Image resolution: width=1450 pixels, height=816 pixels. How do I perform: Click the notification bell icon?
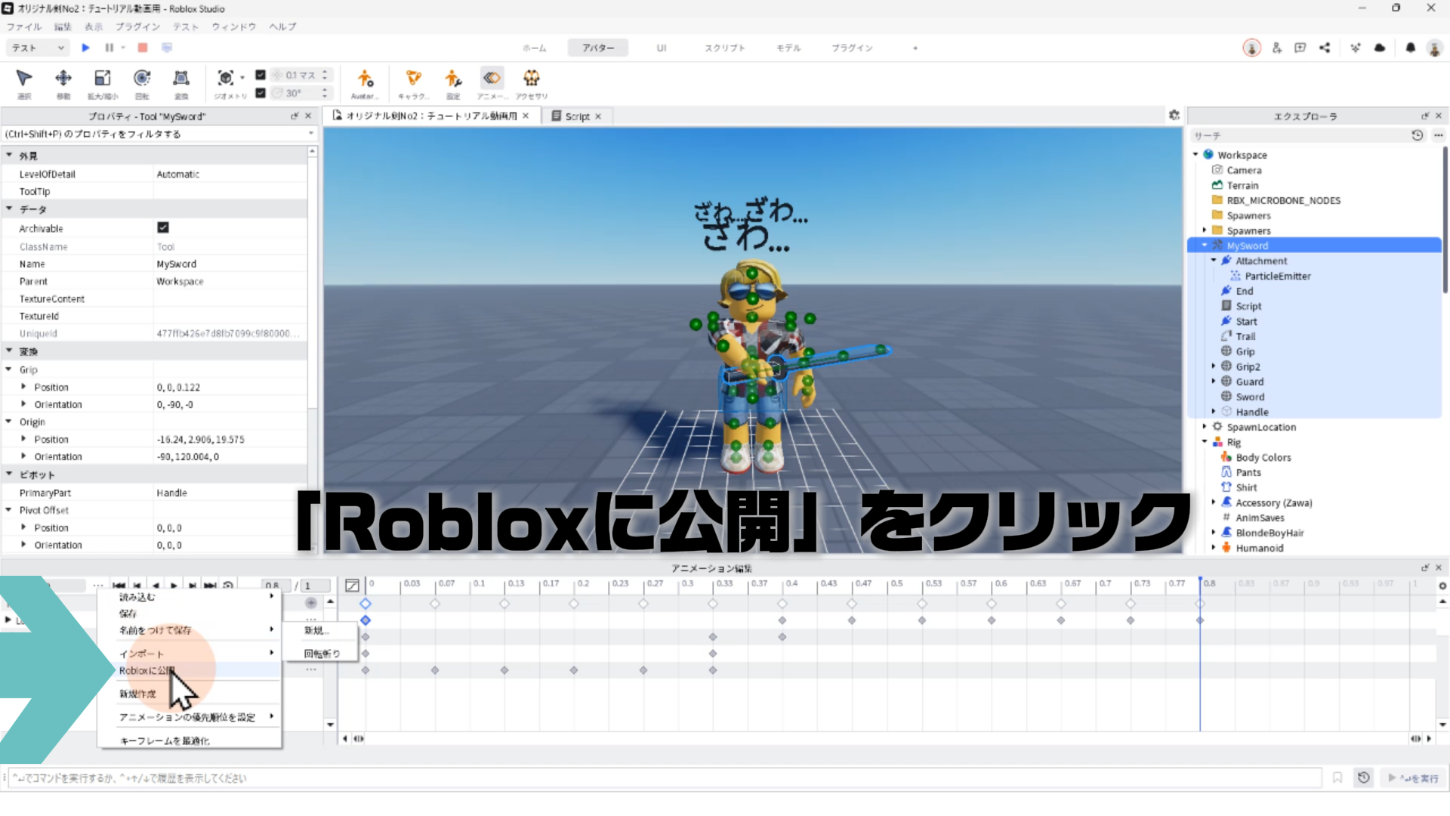pyautogui.click(x=1410, y=48)
